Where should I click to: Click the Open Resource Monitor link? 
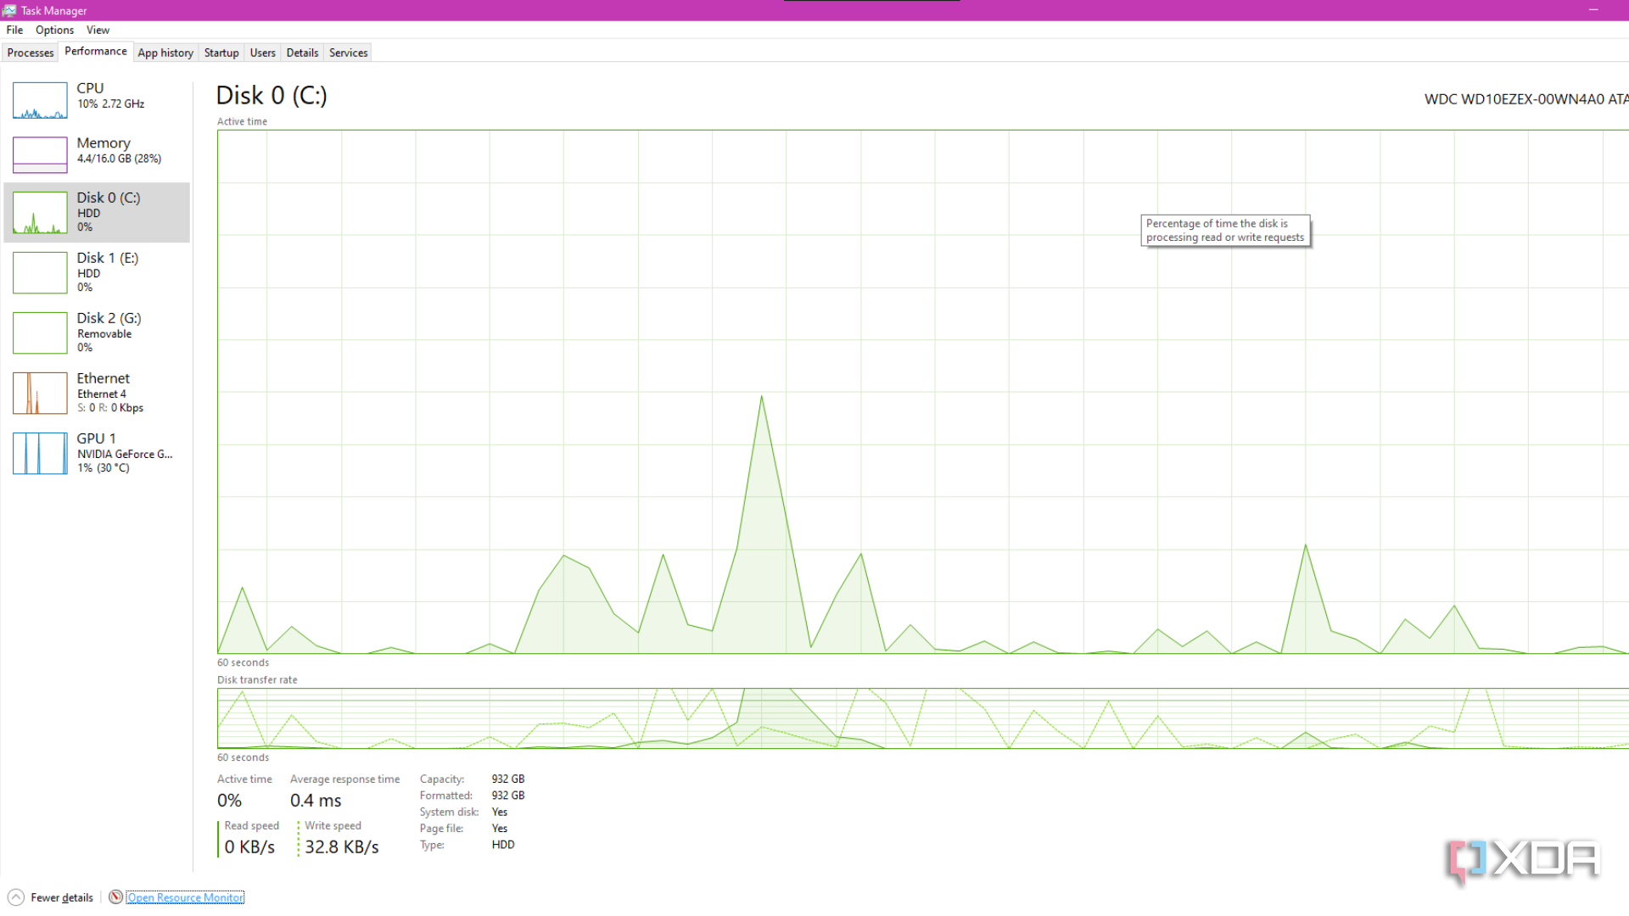[x=186, y=897]
